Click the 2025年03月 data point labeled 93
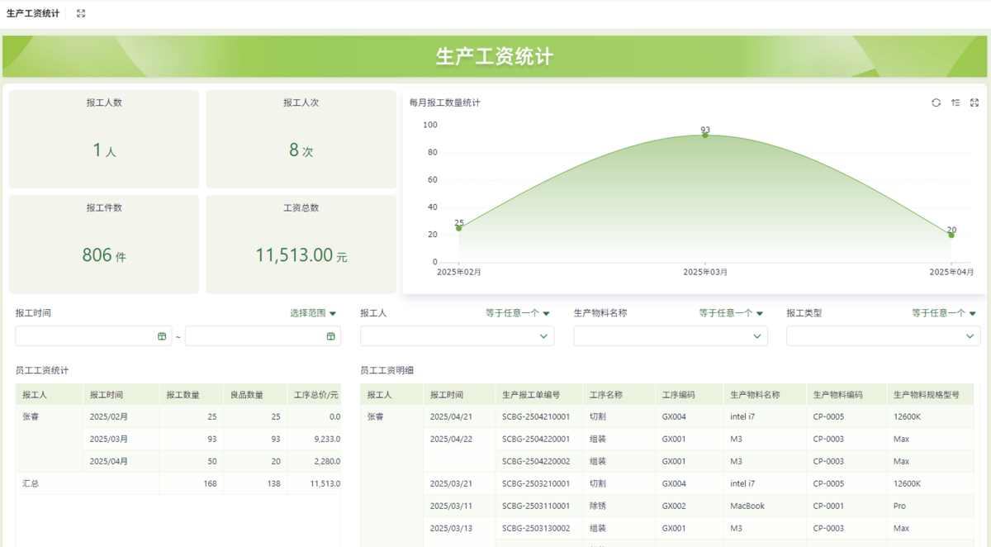991x547 pixels. click(705, 135)
